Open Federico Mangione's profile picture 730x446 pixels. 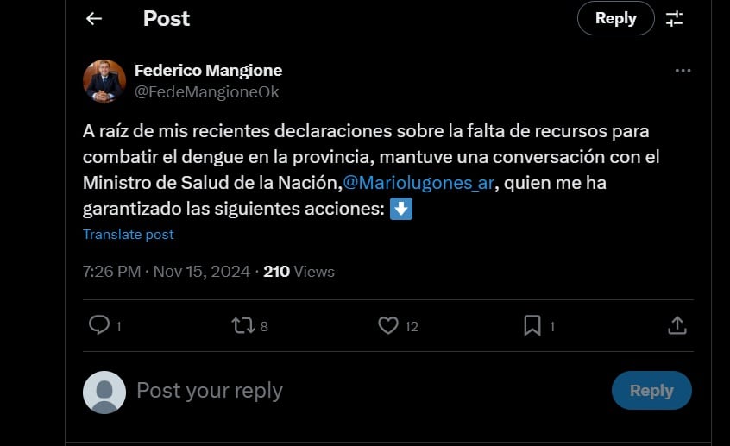tap(104, 81)
